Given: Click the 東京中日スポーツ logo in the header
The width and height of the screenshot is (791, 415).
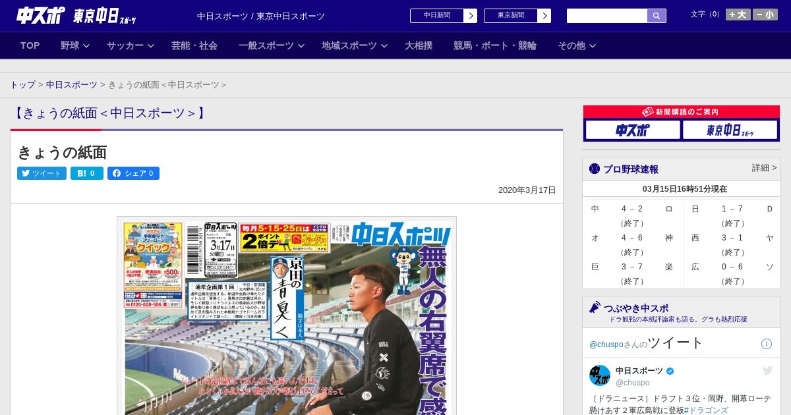Looking at the screenshot, I should pos(105,16).
